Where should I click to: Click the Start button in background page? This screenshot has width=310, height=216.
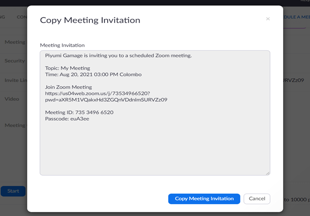pos(13,191)
